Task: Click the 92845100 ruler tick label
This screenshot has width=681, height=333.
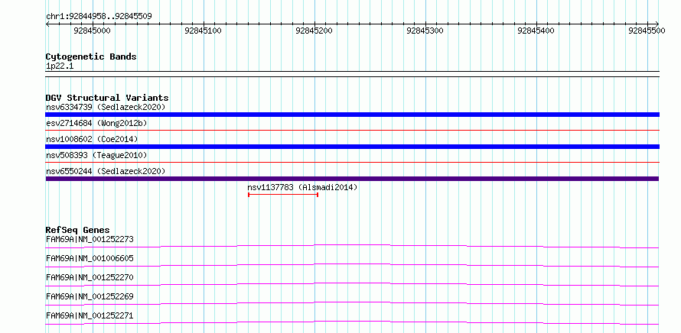Action: click(x=204, y=31)
